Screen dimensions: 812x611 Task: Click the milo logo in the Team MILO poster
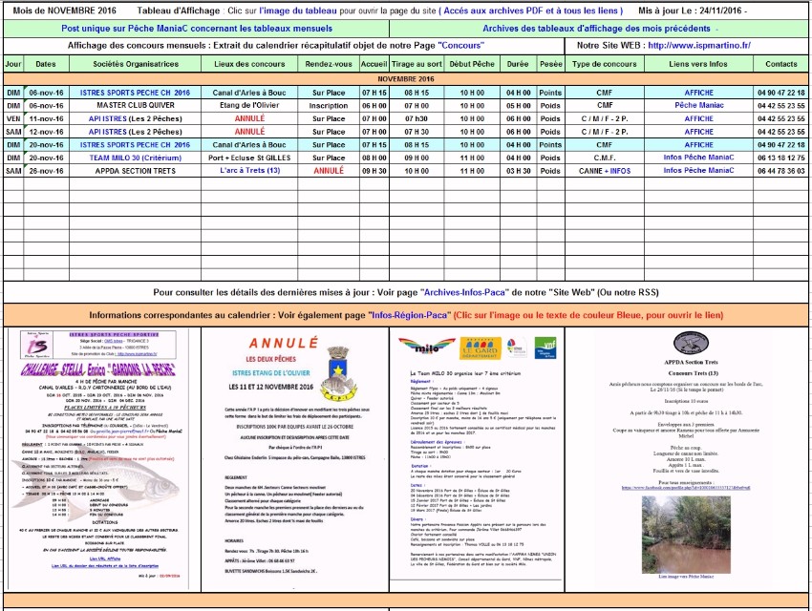(426, 347)
